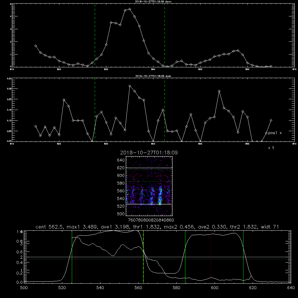Click the 870 x-axis label of the dawn plot
The width and height of the screenshot is (298, 298).
coord(294,69)
